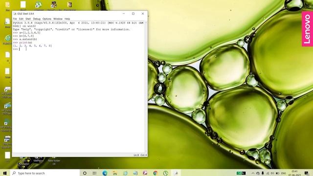The width and height of the screenshot is (313, 176).
Task: Open the Window menu
Action: click(58, 19)
